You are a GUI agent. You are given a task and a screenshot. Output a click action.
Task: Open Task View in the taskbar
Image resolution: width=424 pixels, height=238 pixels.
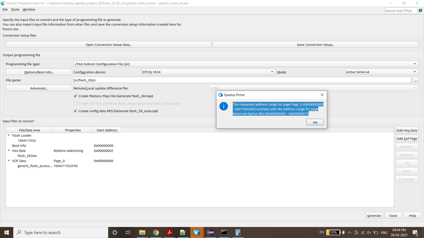coord(128,232)
